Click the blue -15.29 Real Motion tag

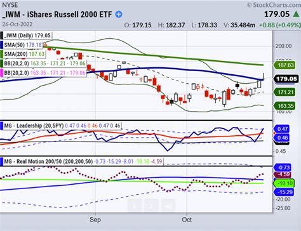coord(284,192)
